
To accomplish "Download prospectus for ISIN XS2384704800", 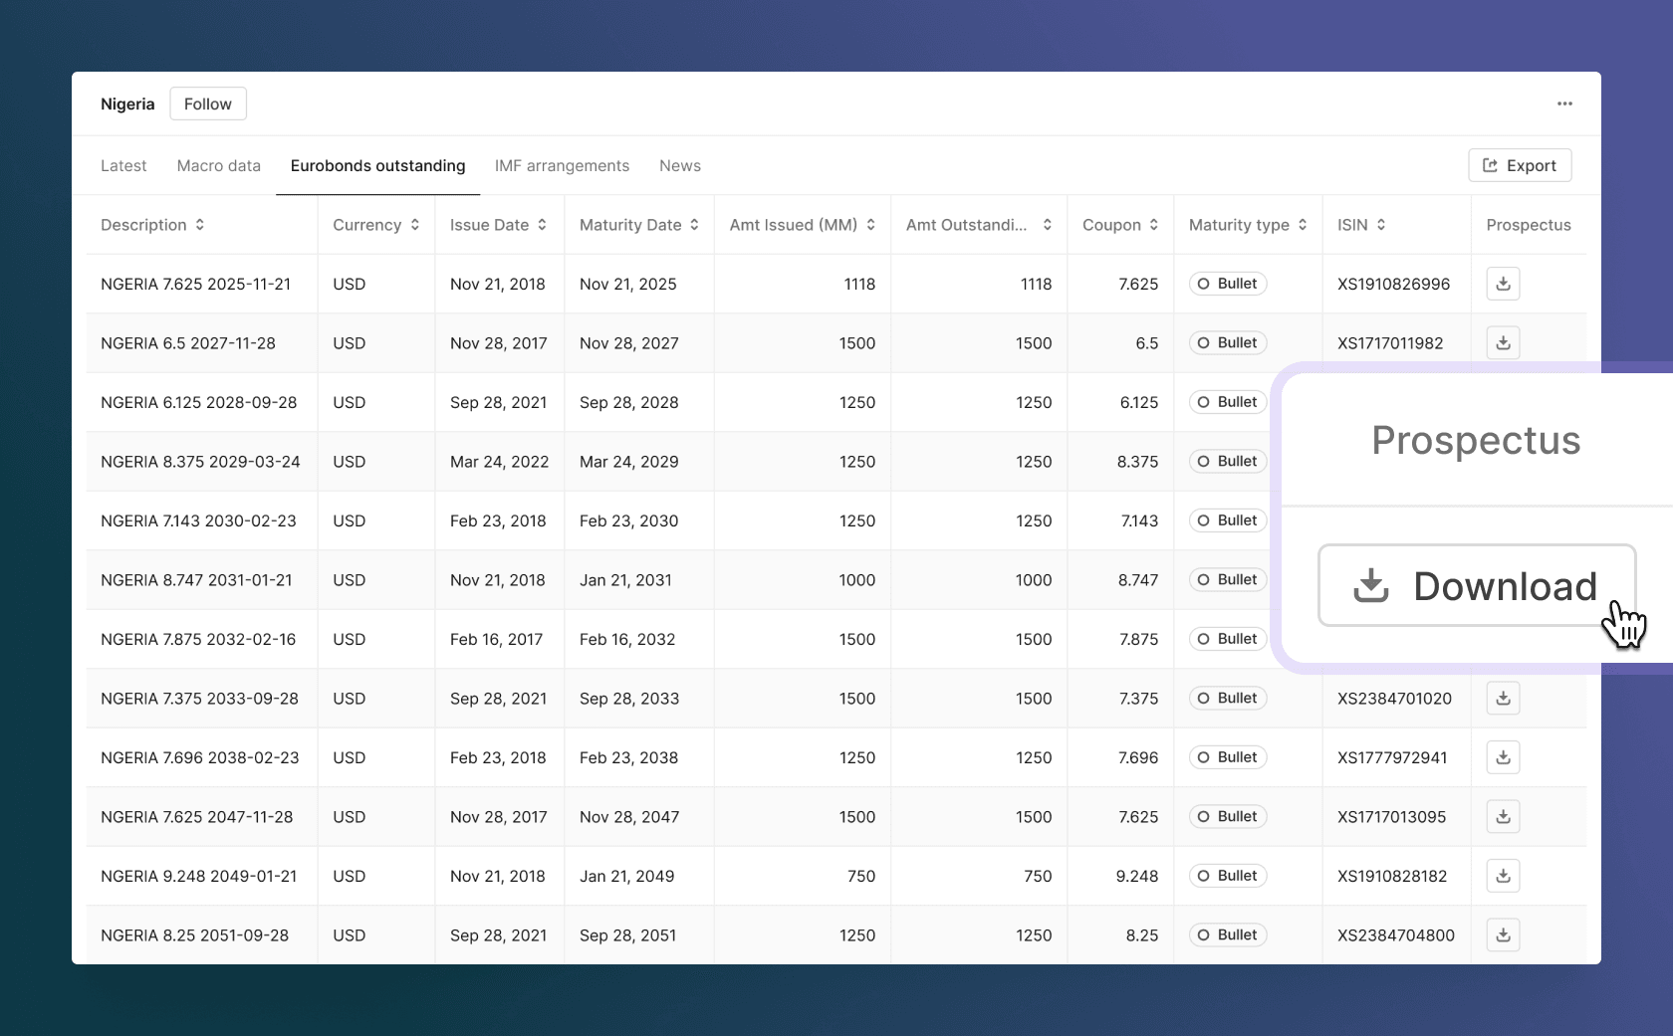I will pyautogui.click(x=1503, y=934).
